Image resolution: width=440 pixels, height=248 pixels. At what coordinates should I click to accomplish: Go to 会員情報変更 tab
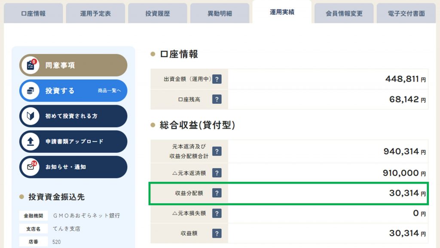click(x=344, y=13)
